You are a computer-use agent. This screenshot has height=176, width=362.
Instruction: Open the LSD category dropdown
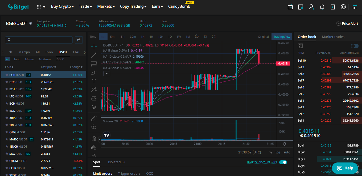pyautogui.click(x=60, y=59)
